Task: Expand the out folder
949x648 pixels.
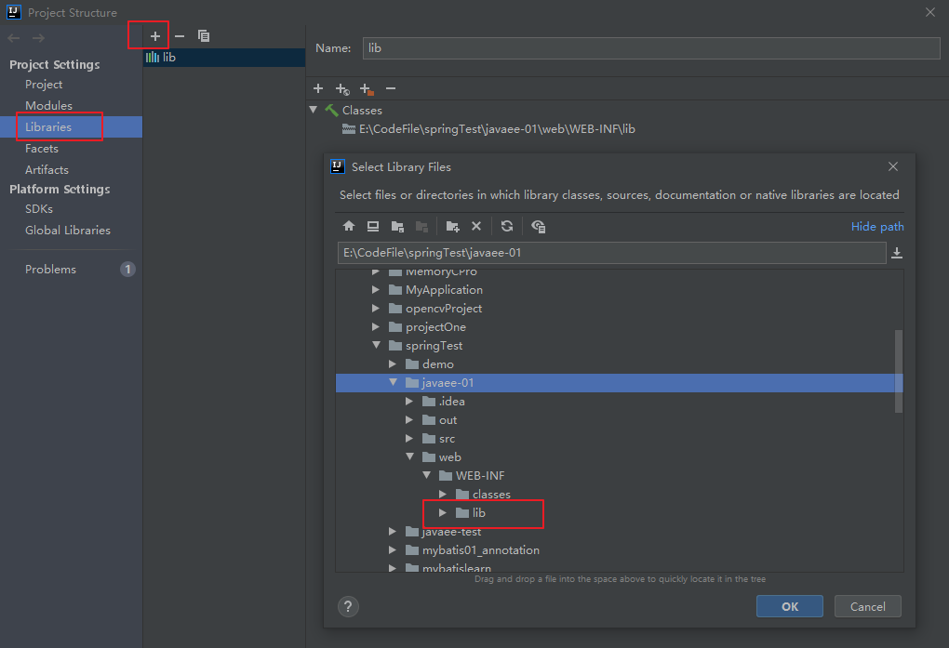Action: (x=409, y=420)
